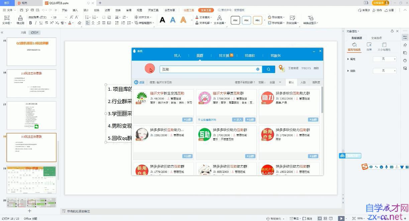Switch to 文本选项 Text Options tab
409x221 pixels.
[376, 38]
